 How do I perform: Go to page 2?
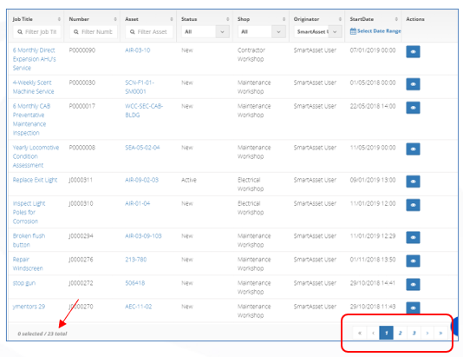(x=400, y=333)
